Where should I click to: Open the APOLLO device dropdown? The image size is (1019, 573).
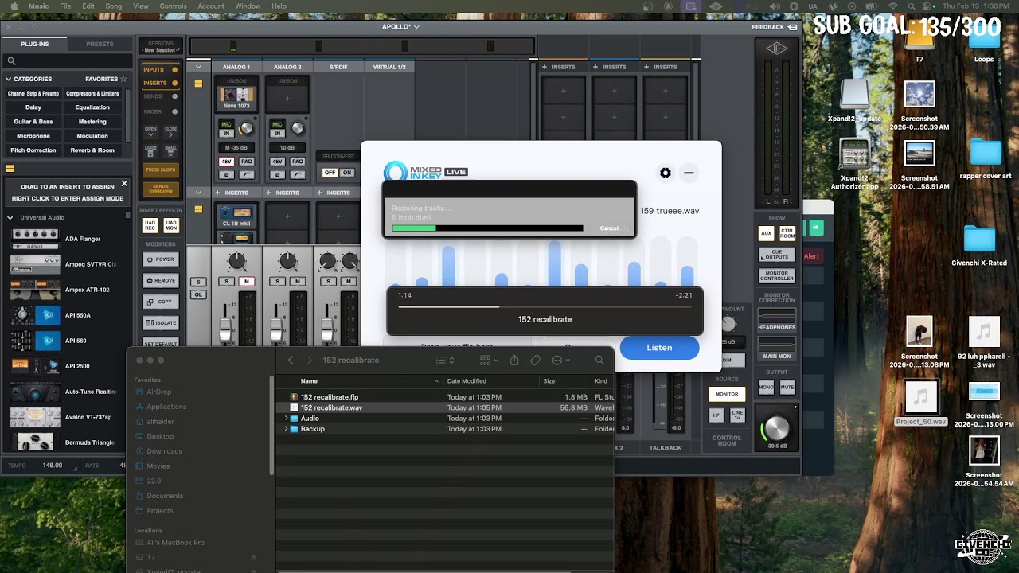(400, 26)
